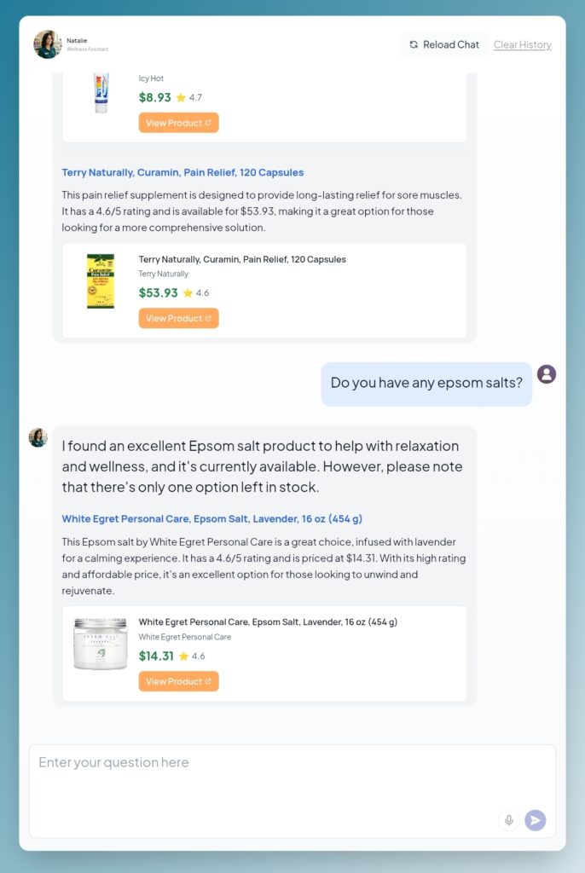This screenshot has width=585, height=873.
Task: Open View Product for White Egret Epsom Salt
Action: (x=179, y=681)
